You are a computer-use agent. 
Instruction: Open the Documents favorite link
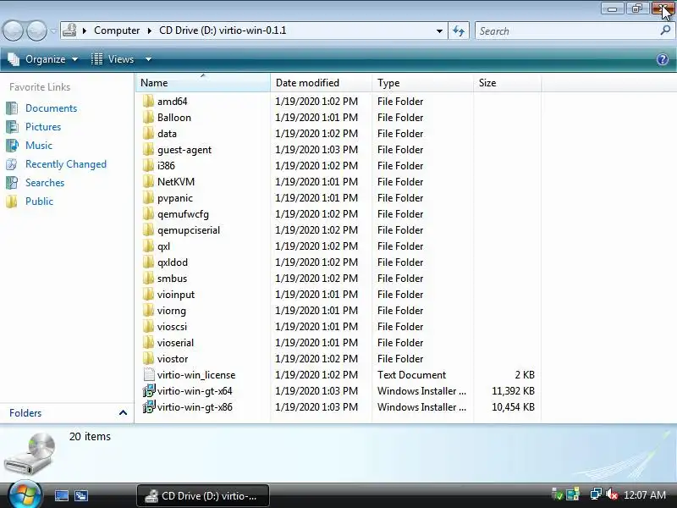click(51, 108)
